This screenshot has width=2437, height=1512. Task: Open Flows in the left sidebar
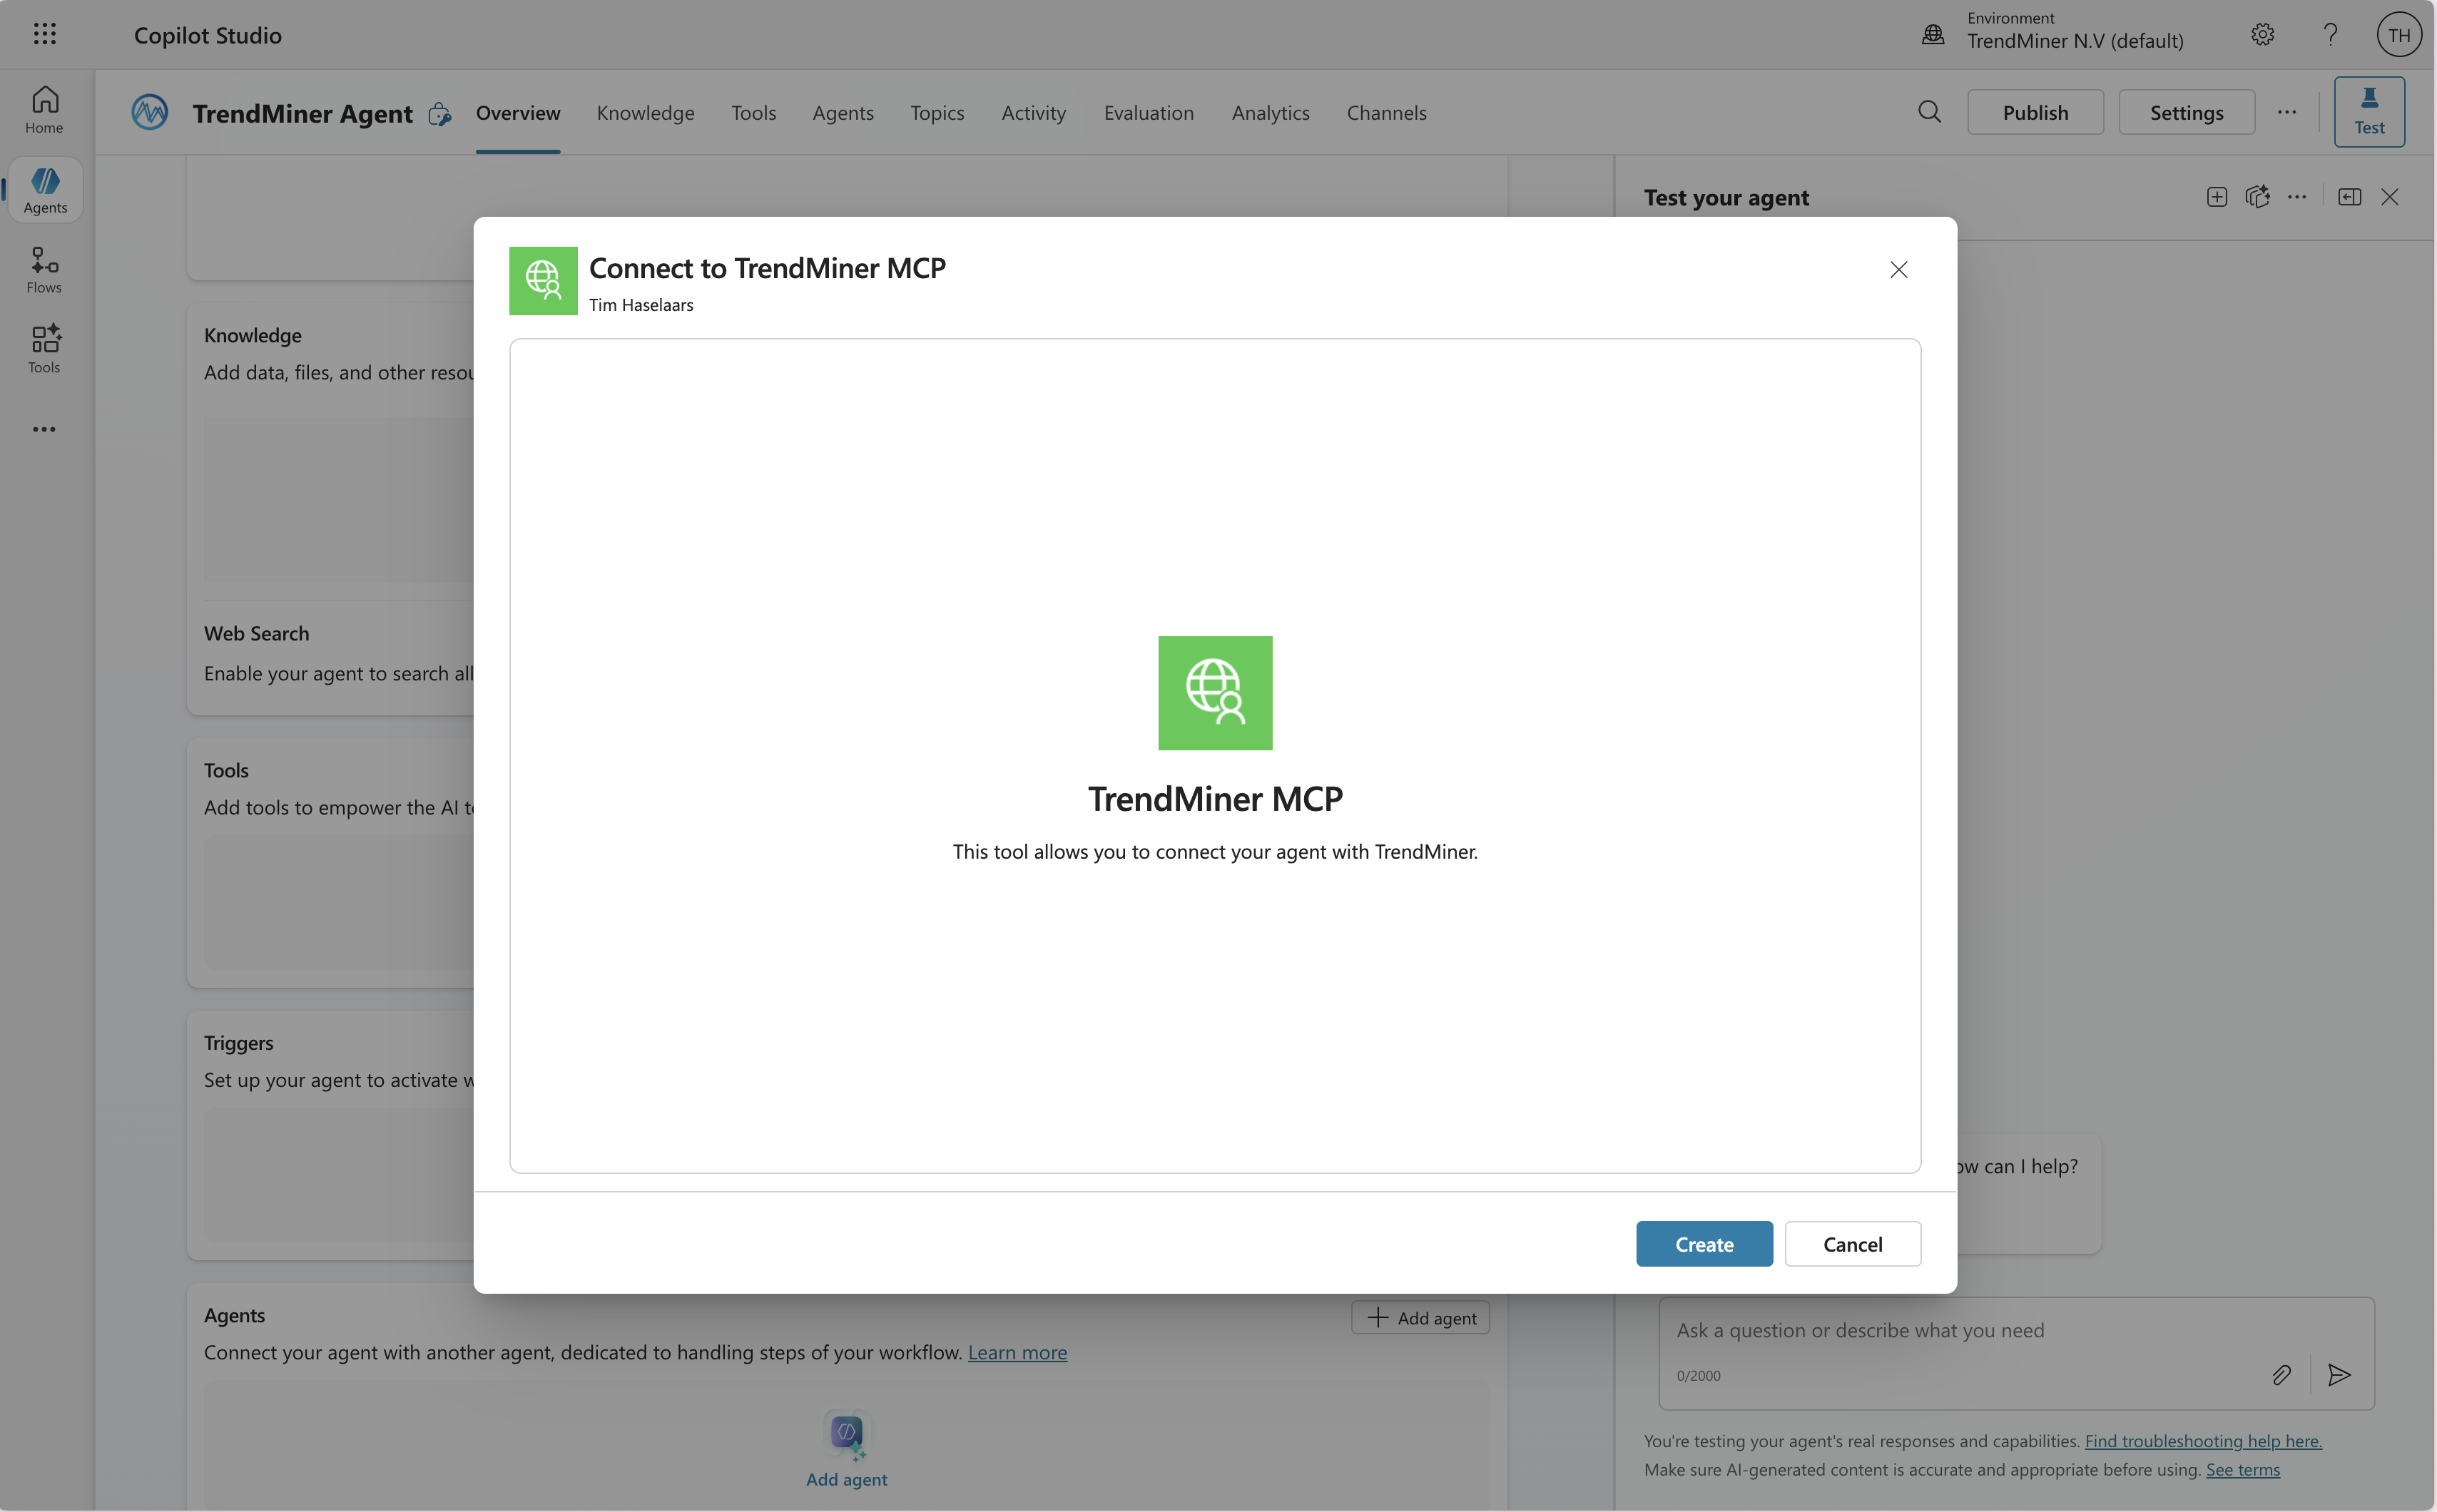pyautogui.click(x=44, y=270)
